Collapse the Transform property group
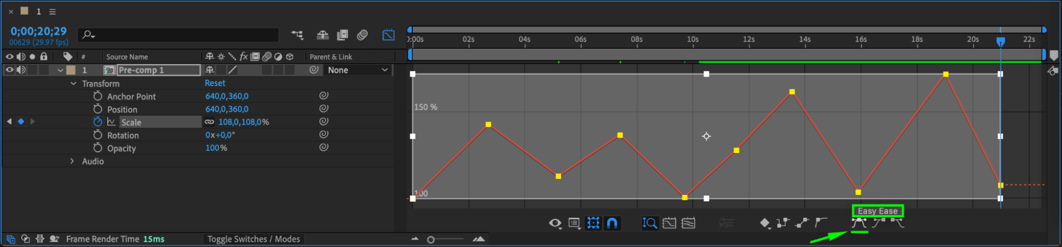This screenshot has width=1062, height=247. [73, 84]
